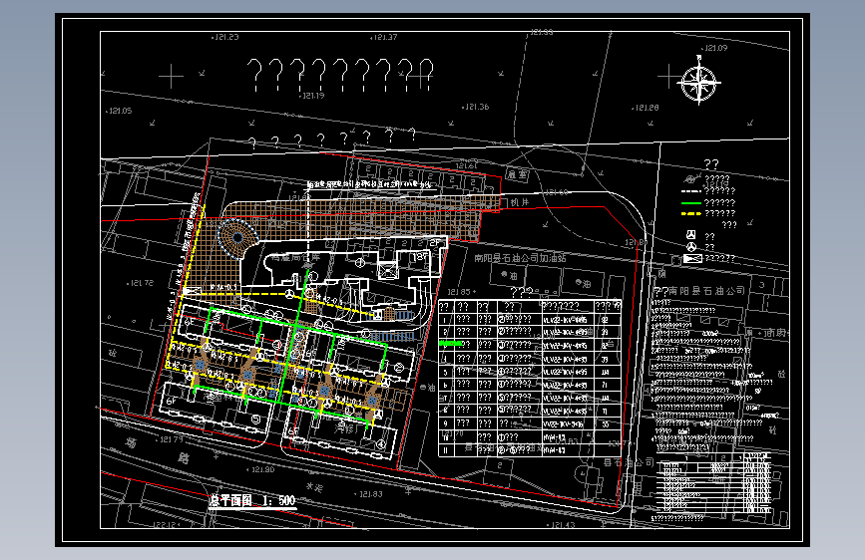Click the yellow dashed line legend sample
The height and width of the screenshot is (560, 865).
coord(691,214)
